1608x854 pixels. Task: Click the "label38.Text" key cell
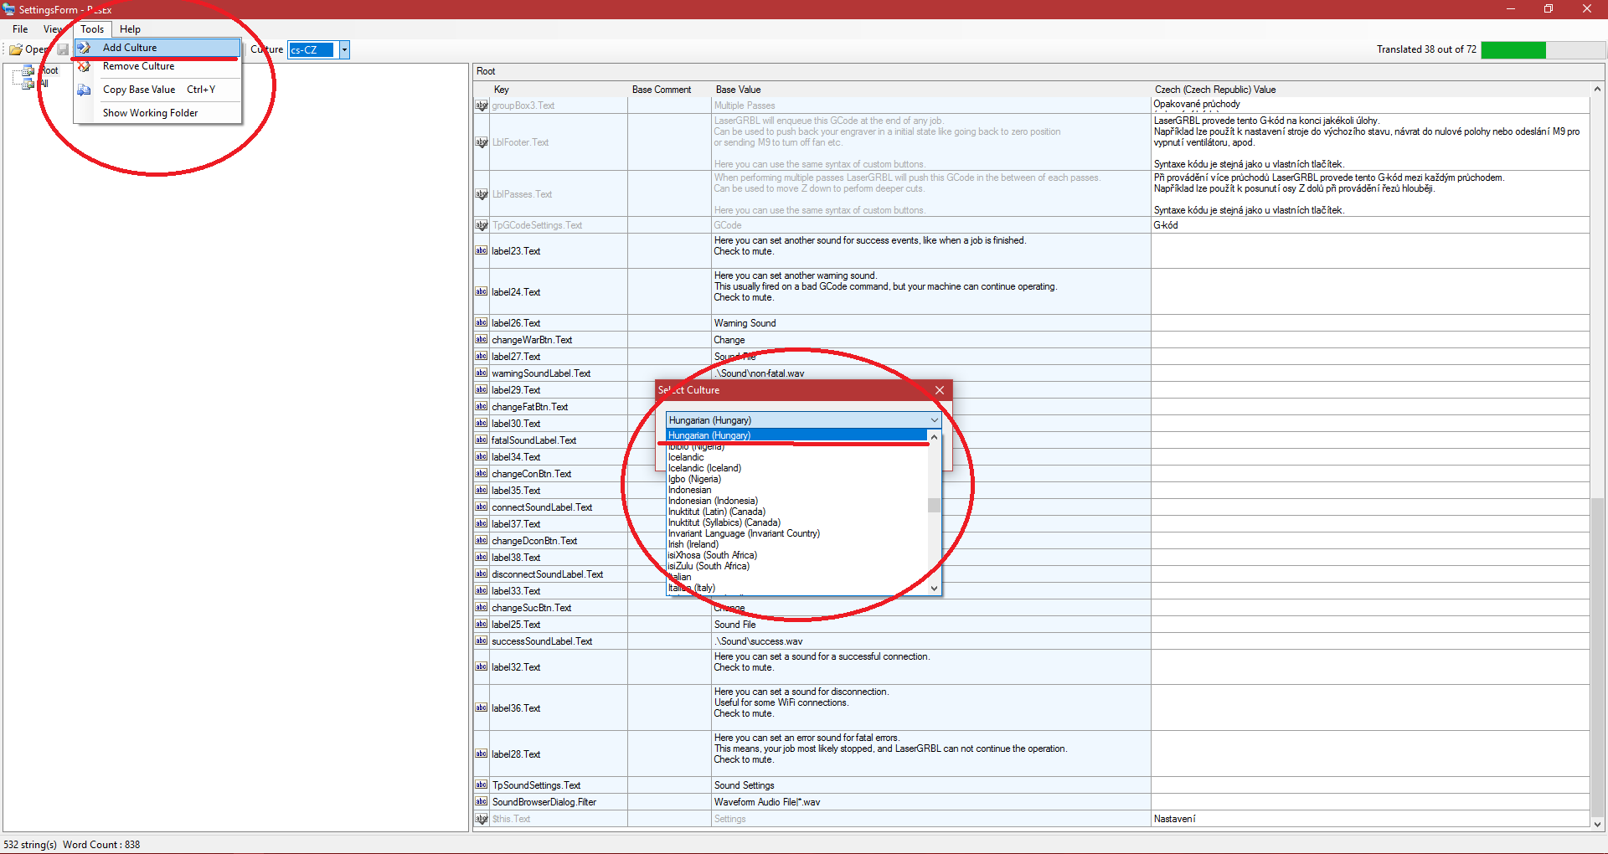click(559, 558)
